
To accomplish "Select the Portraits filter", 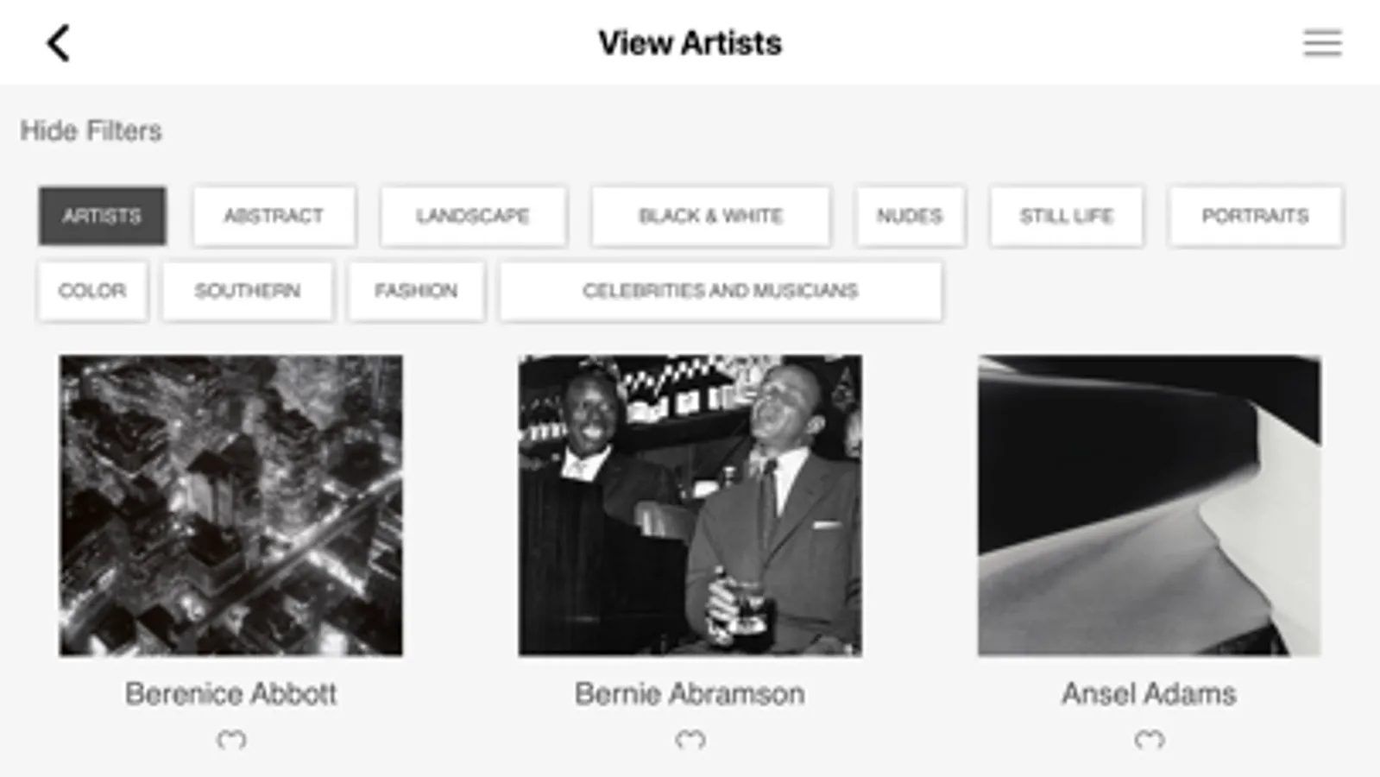I will [x=1255, y=216].
